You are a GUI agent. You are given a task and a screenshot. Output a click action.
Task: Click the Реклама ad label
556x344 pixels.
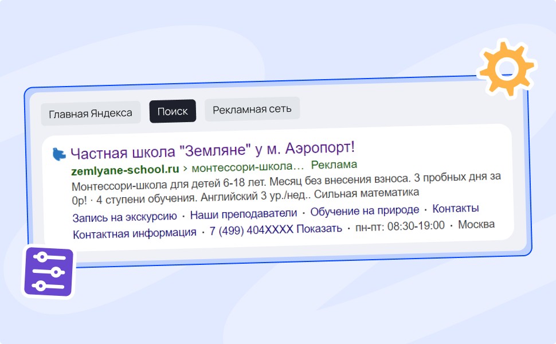(x=334, y=165)
